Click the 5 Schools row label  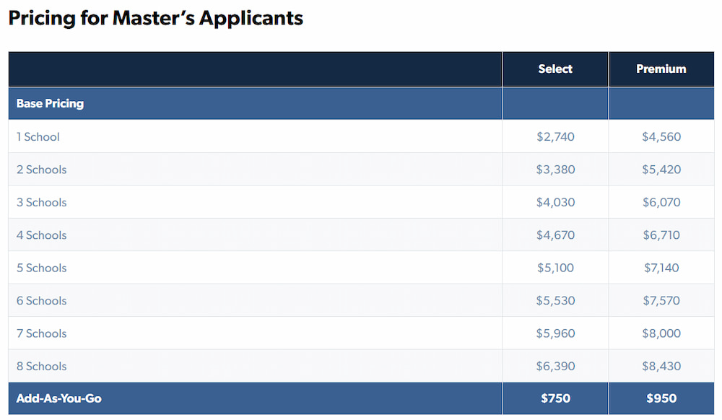42,268
